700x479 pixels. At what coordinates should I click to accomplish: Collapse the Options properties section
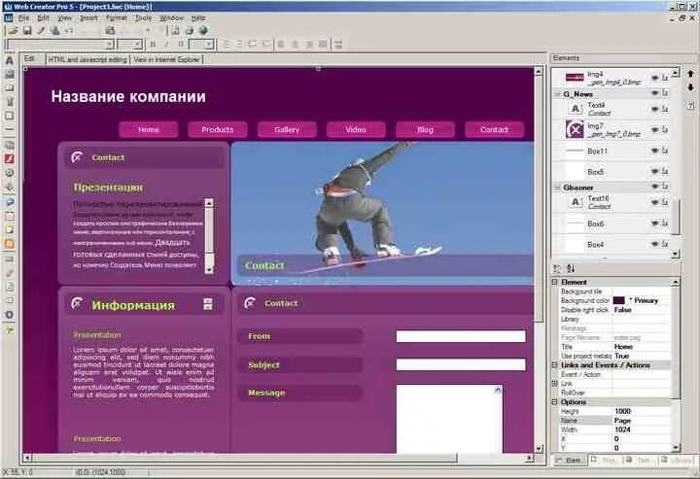click(x=555, y=402)
